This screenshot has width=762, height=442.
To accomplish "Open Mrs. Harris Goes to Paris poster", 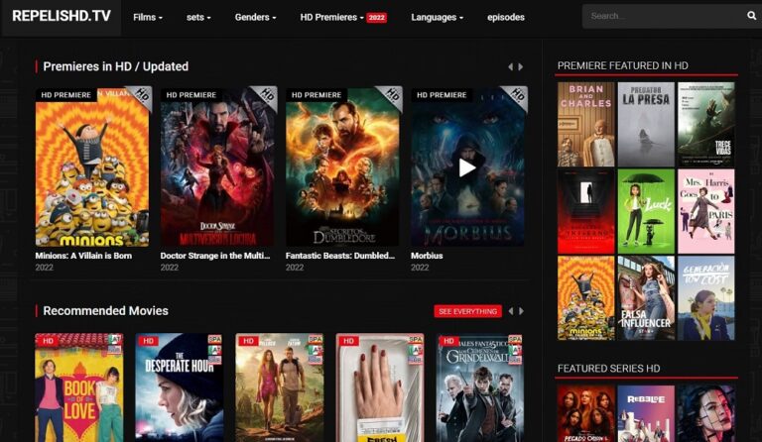I will point(706,211).
